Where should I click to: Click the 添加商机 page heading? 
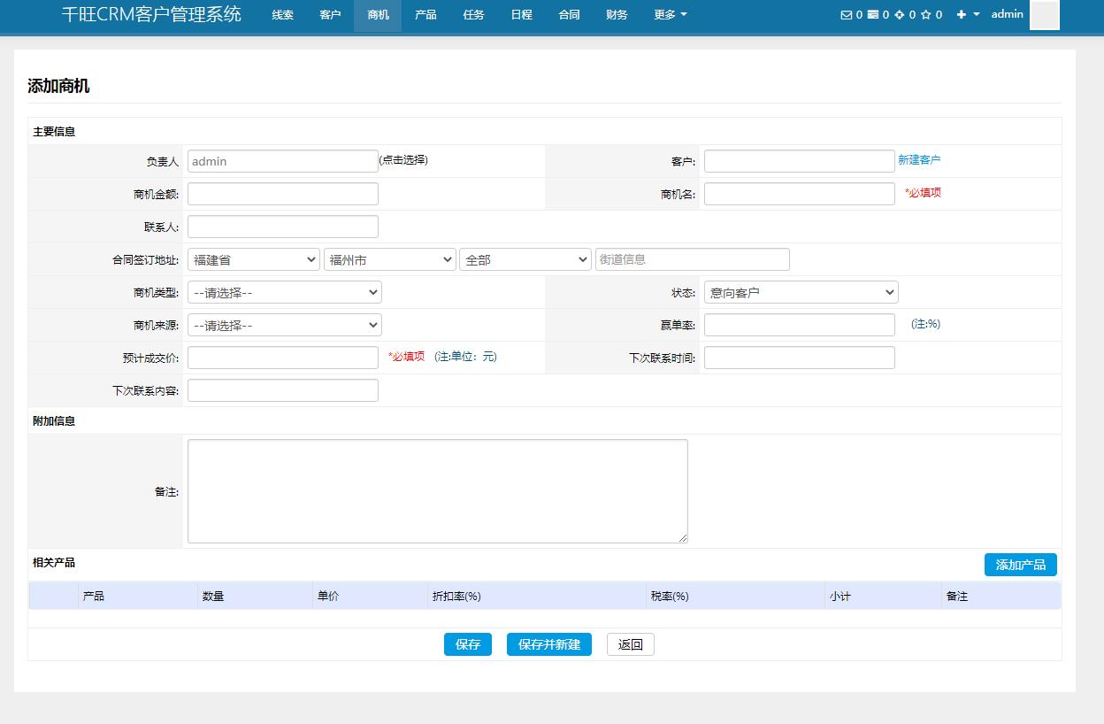(58, 86)
